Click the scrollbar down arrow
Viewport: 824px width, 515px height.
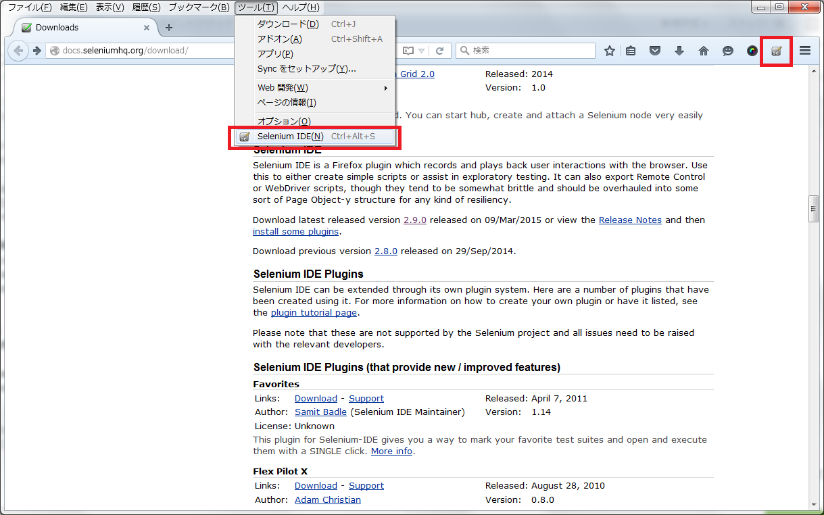tap(814, 504)
